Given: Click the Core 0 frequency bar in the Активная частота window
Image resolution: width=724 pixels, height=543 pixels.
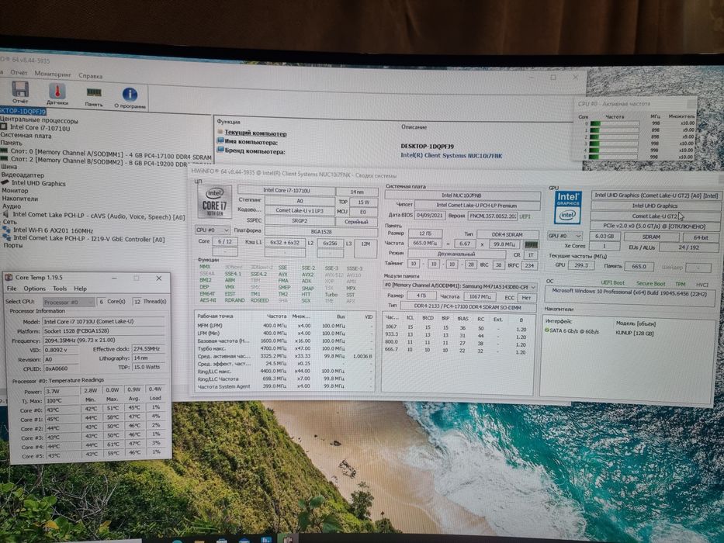Looking at the screenshot, I should [615, 123].
